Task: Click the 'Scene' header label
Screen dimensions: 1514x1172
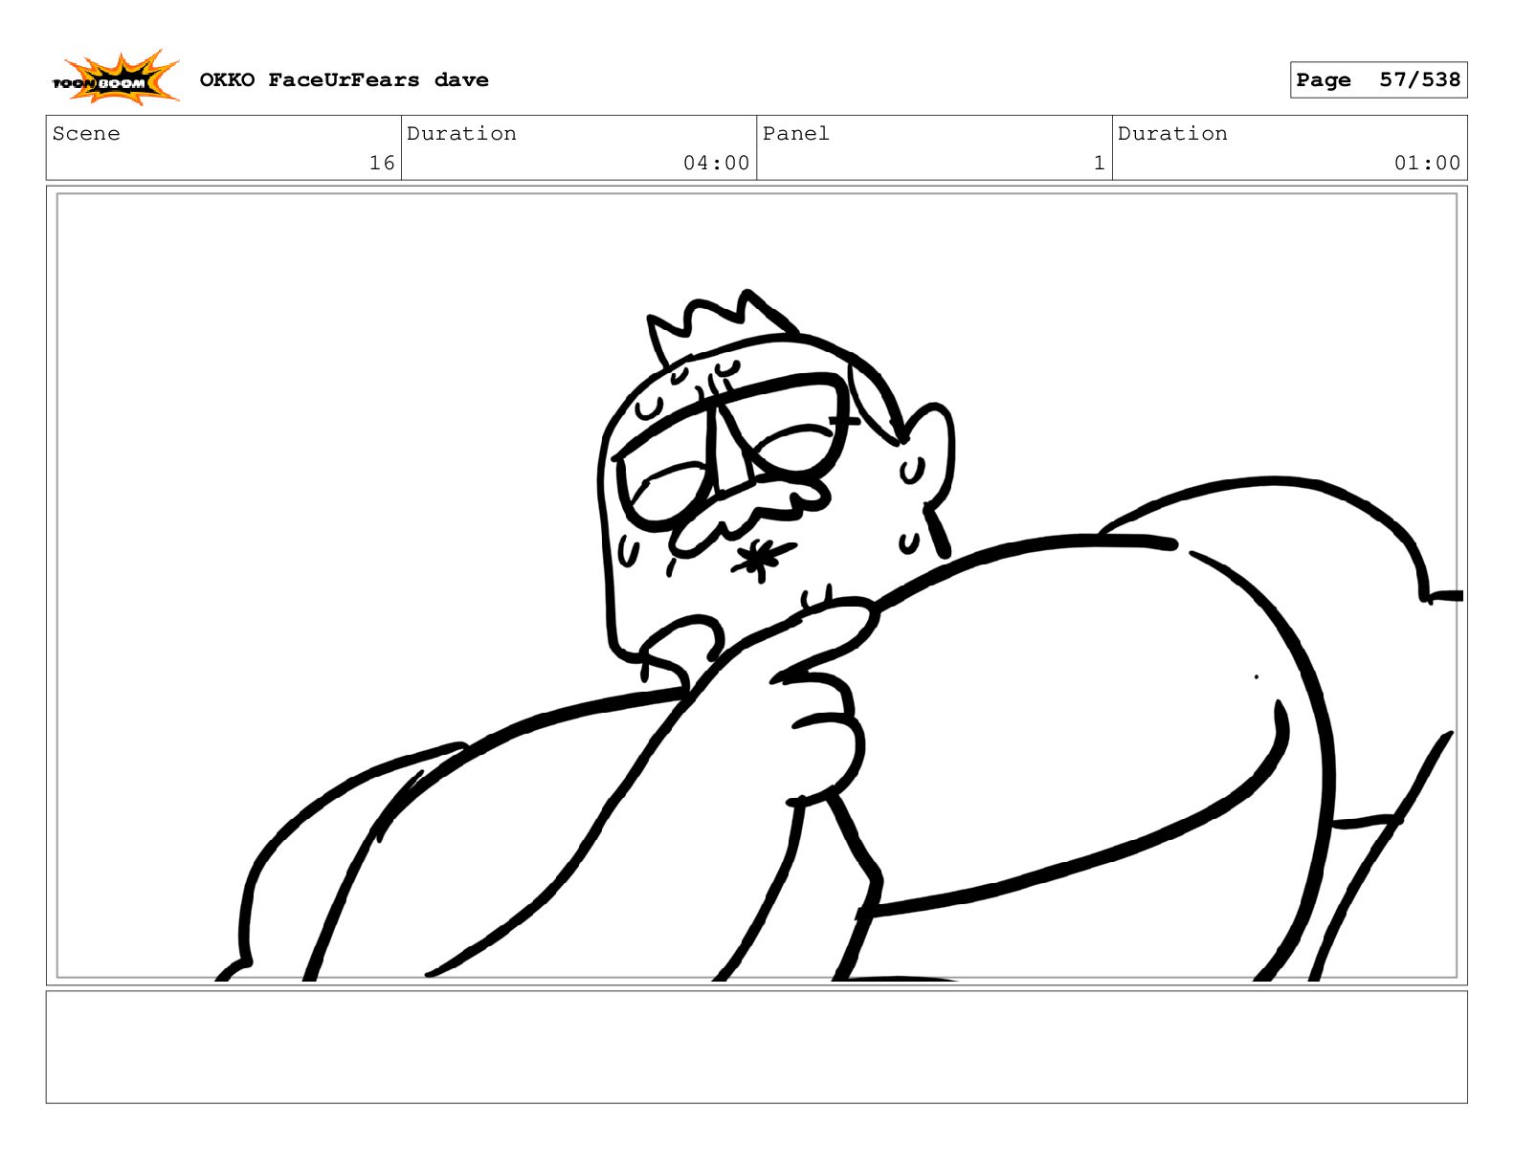Action: coord(86,134)
